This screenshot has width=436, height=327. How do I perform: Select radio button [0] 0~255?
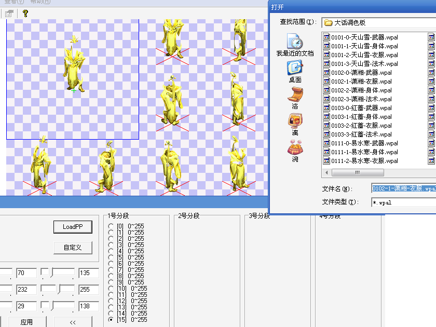pyautogui.click(x=111, y=226)
